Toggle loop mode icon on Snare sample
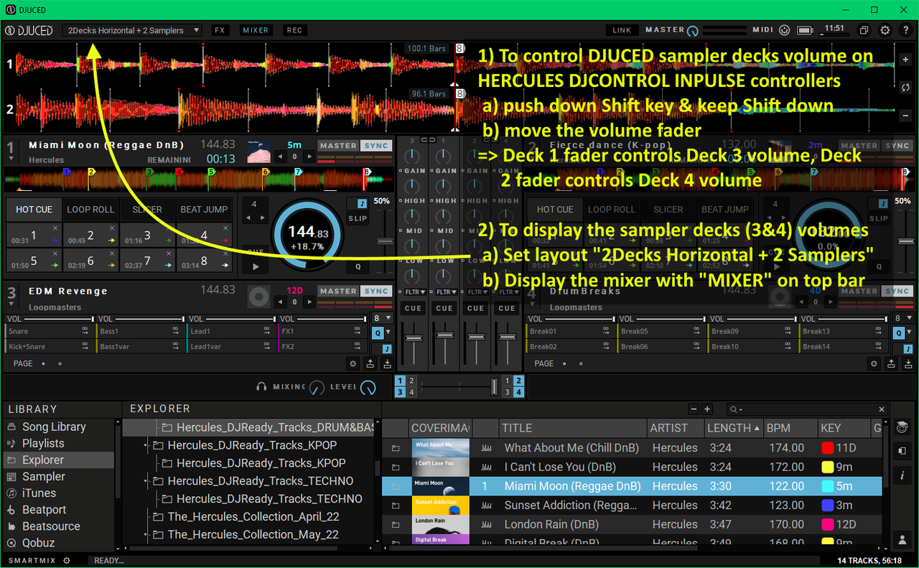Screen dimensions: 919x568 [85, 332]
